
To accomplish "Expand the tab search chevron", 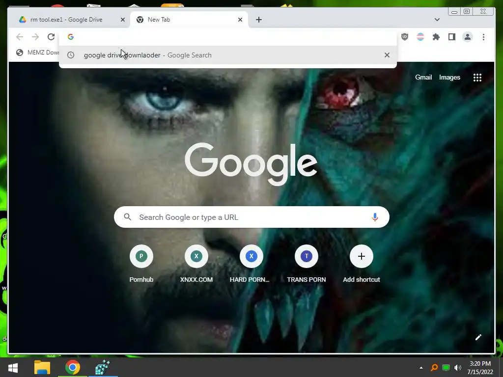I will click(x=437, y=20).
